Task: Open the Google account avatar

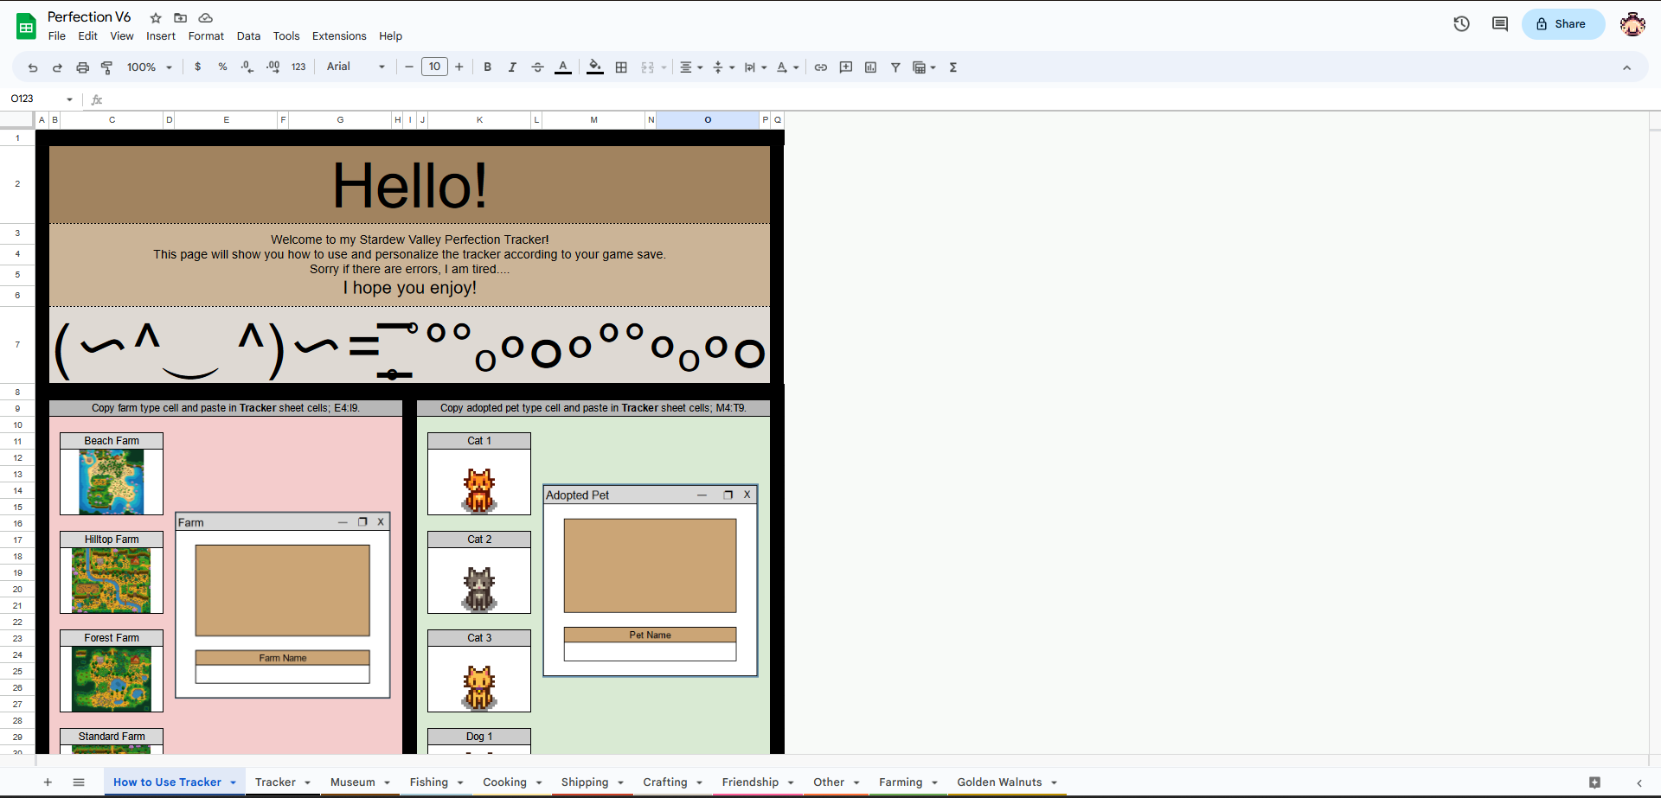Action: pos(1632,24)
